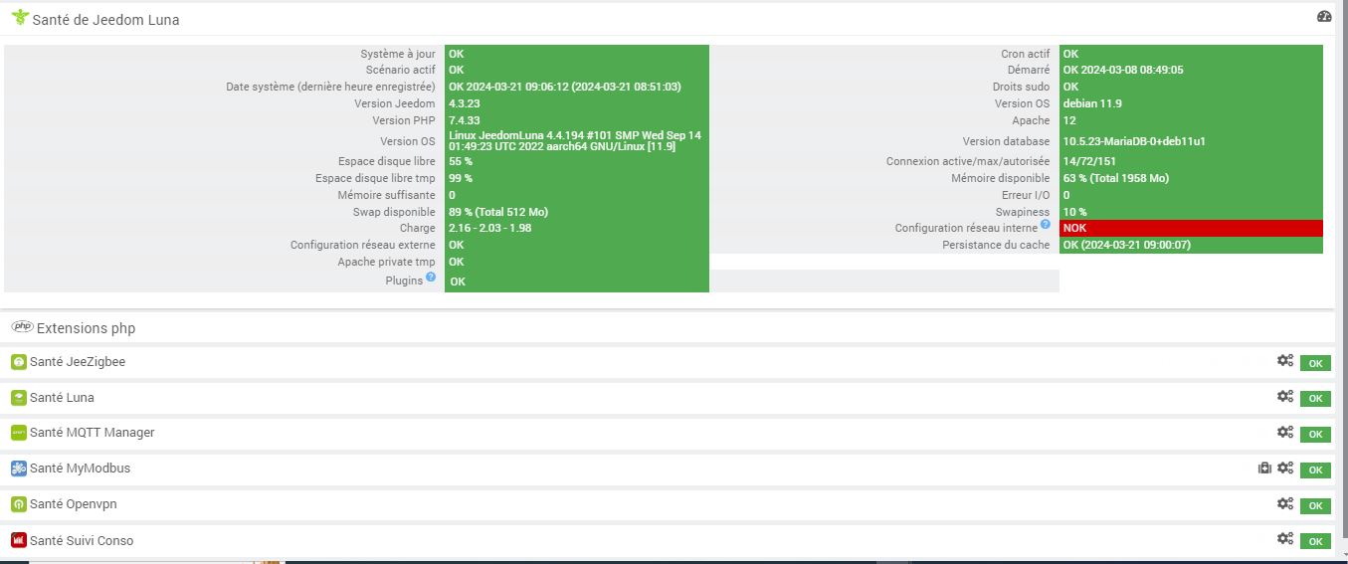Click the red NOK network status cell

coord(1191,228)
